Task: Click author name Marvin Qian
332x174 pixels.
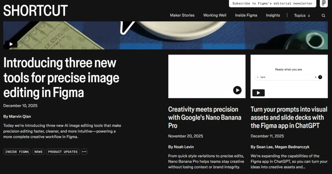Action: pos(20,116)
